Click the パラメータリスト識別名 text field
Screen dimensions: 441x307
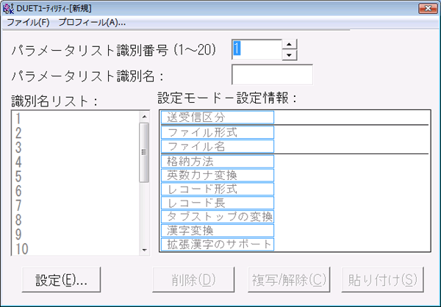tap(272, 75)
